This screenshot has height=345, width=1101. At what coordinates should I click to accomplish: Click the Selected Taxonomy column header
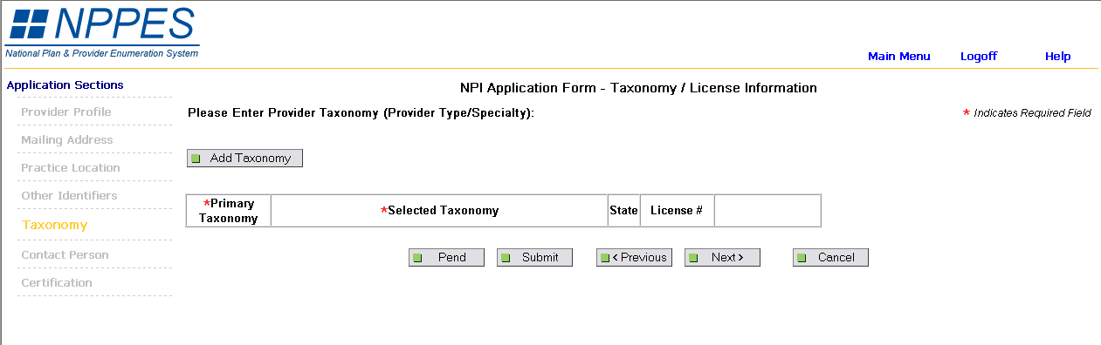tap(439, 211)
